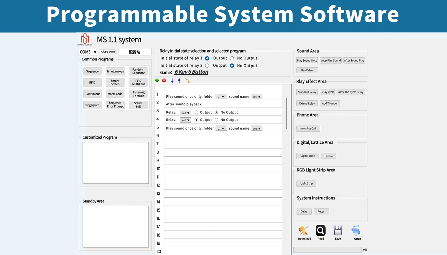Click the red minus remove-row icon
Viewport: 447px width, 255px height.
click(x=164, y=81)
